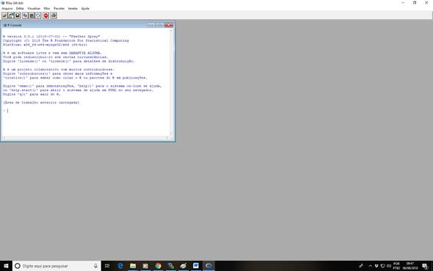
Task: Open the Arquivo menu
Action: point(7,9)
